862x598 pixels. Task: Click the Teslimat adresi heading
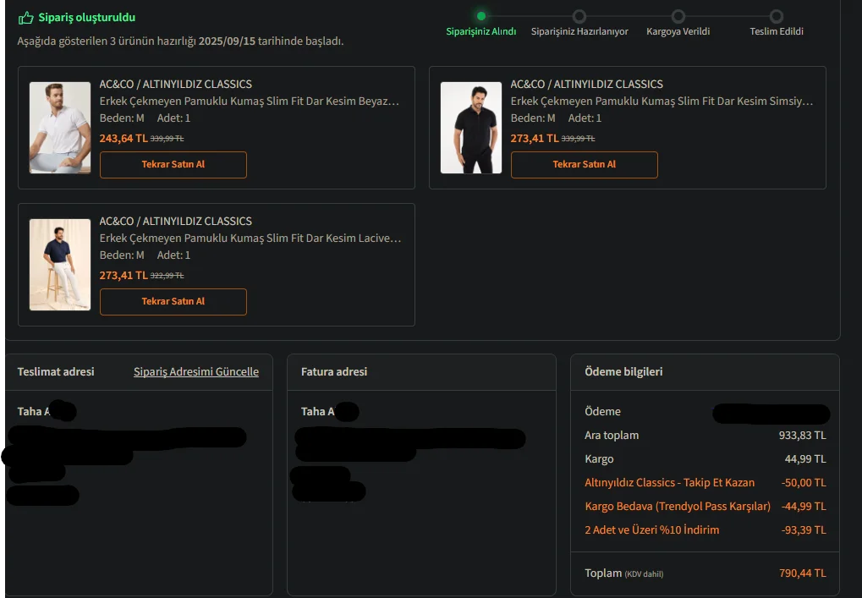pos(56,371)
